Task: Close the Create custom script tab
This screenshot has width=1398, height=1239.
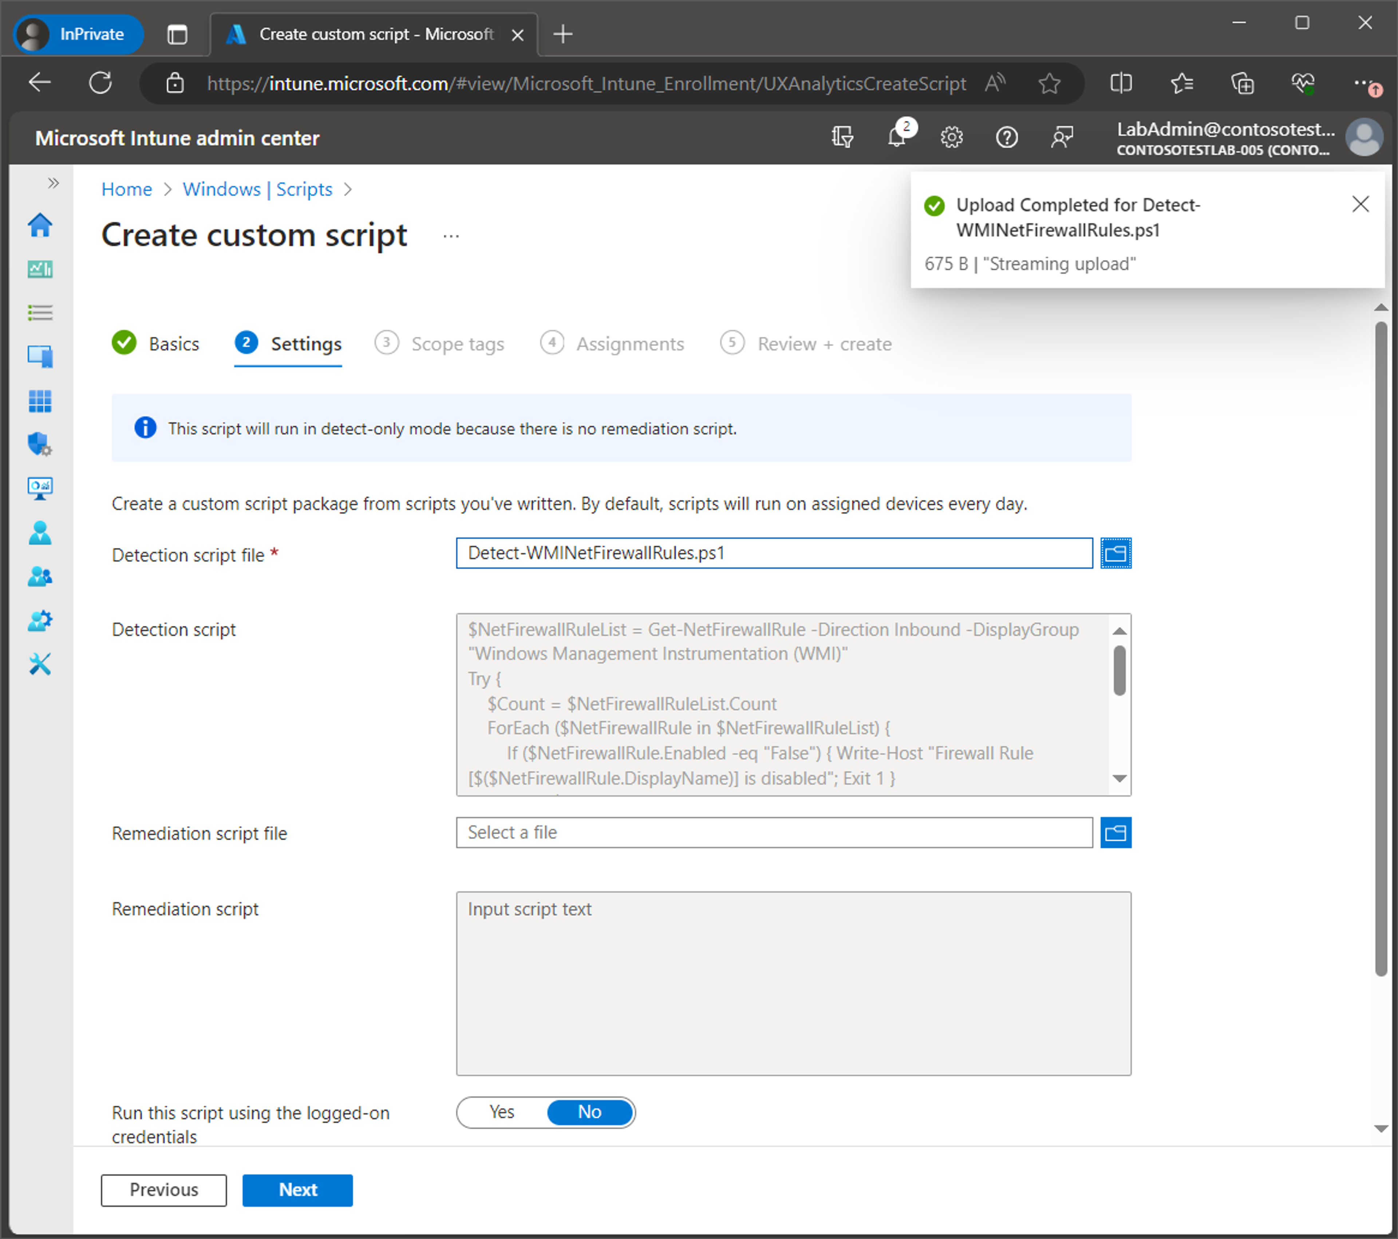Action: point(518,34)
